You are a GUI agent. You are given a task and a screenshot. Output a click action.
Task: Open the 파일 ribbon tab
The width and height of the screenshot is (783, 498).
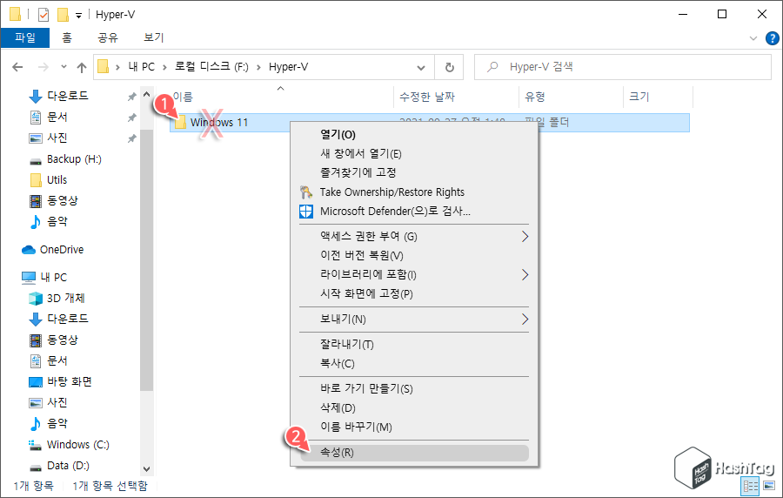(x=25, y=37)
